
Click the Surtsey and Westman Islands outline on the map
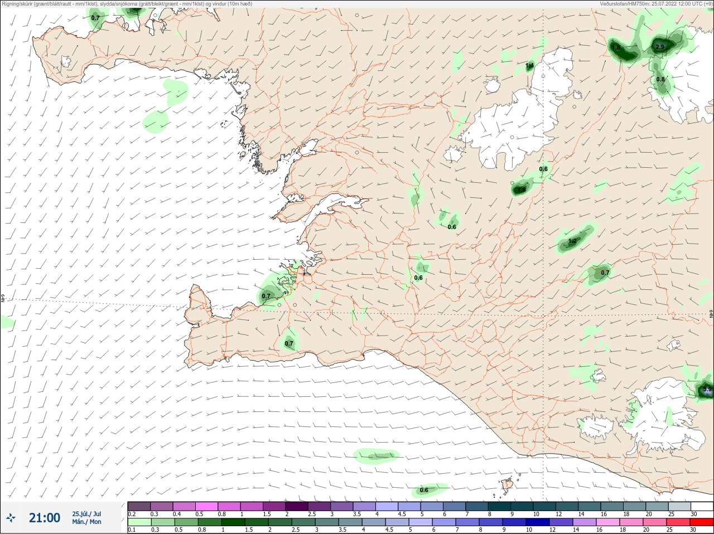(x=506, y=486)
